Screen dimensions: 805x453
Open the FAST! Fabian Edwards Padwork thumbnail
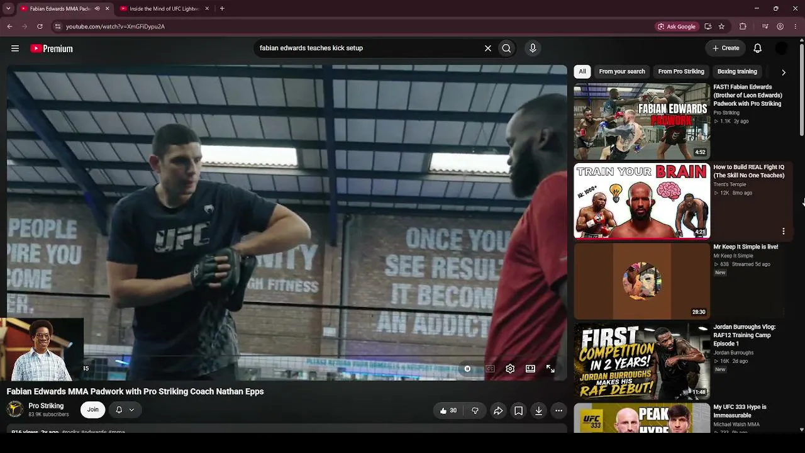coord(641,121)
